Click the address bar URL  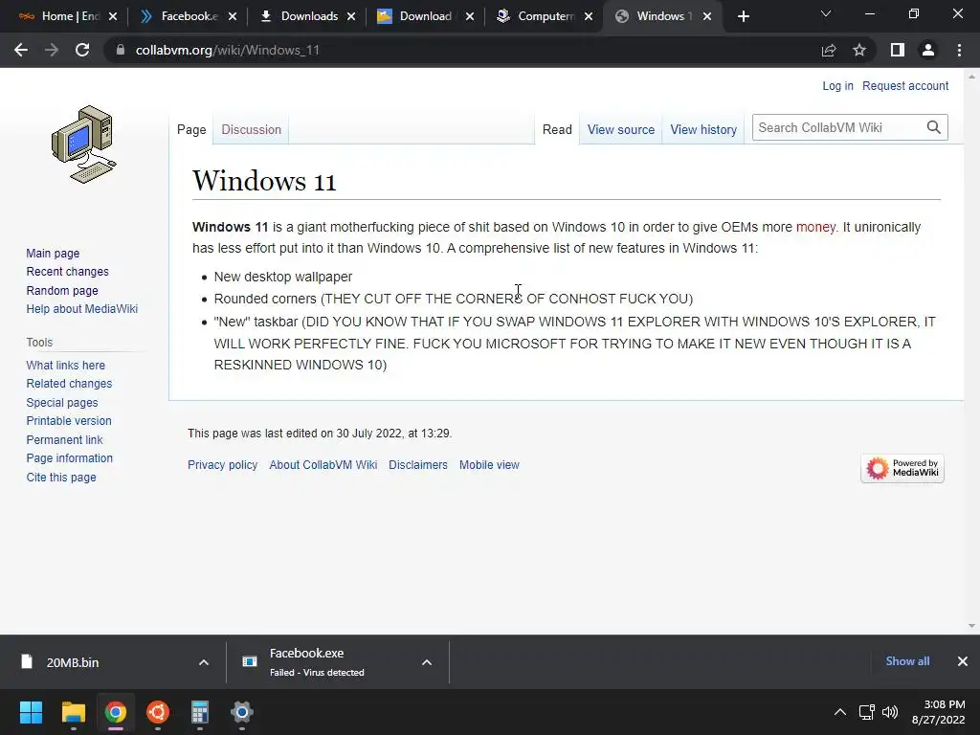(x=228, y=50)
